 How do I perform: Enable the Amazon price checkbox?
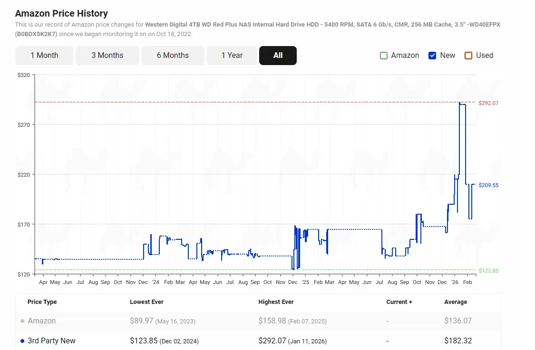coord(384,56)
